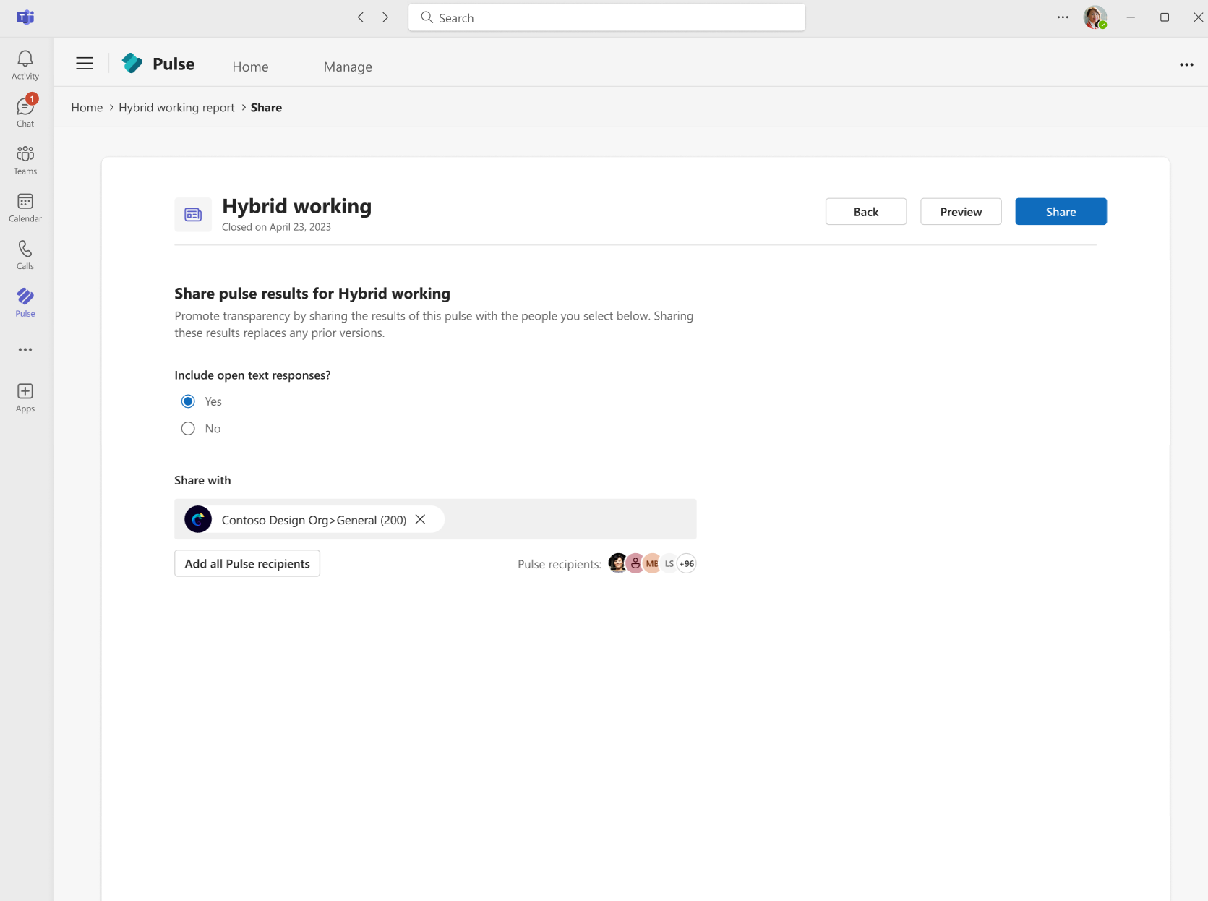This screenshot has width=1208, height=901.
Task: Open Apps from the sidebar
Action: [25, 397]
